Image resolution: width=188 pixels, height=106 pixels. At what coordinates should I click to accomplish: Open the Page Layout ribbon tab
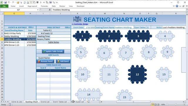pyautogui.click(x=32, y=6)
